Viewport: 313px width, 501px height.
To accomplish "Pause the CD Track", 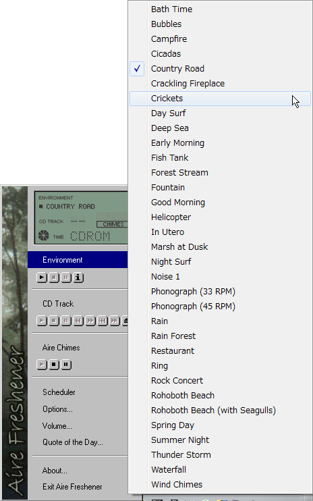I will pos(66,321).
